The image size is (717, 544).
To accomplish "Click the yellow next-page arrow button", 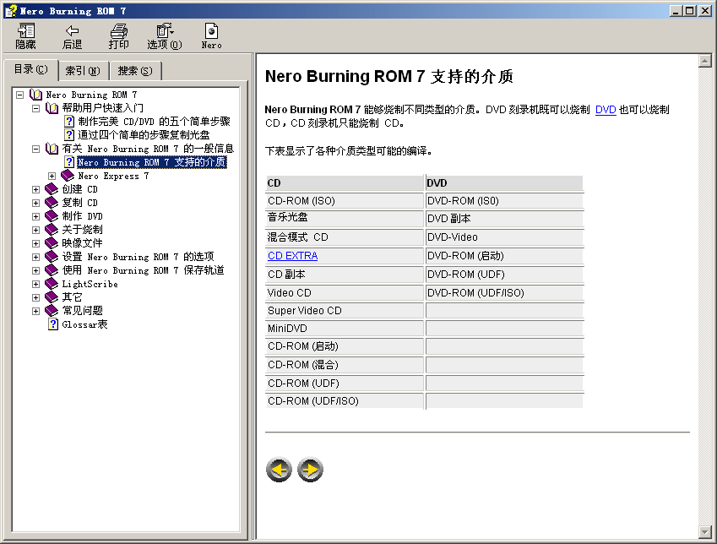I will 311,470.
